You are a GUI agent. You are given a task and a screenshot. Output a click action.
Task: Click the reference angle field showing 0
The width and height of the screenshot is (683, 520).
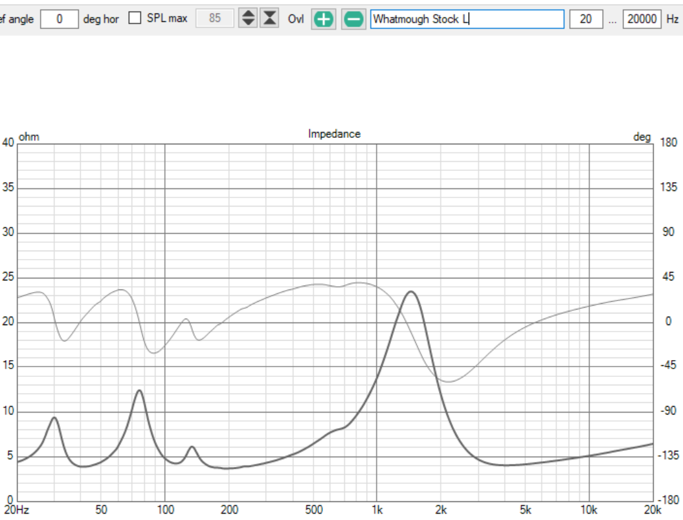pyautogui.click(x=60, y=19)
